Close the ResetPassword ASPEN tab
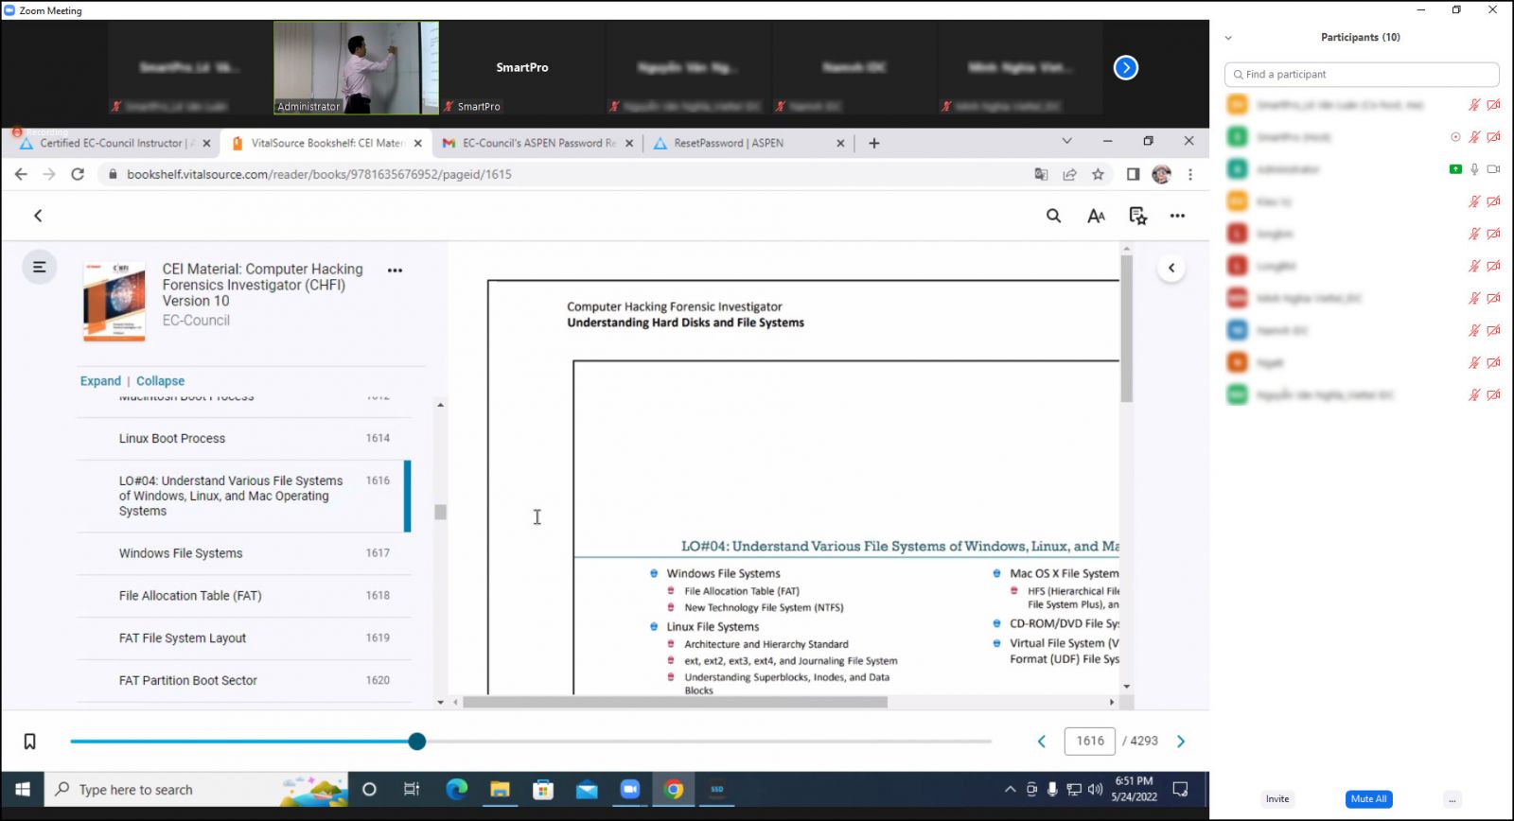The height and width of the screenshot is (821, 1514). [840, 144]
